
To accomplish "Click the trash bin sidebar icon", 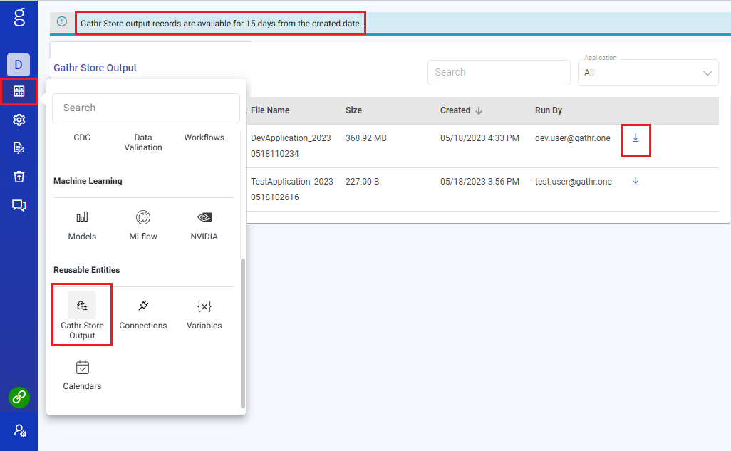I will point(19,177).
